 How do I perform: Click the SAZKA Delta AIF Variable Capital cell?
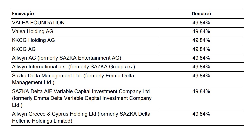(x=85, y=98)
